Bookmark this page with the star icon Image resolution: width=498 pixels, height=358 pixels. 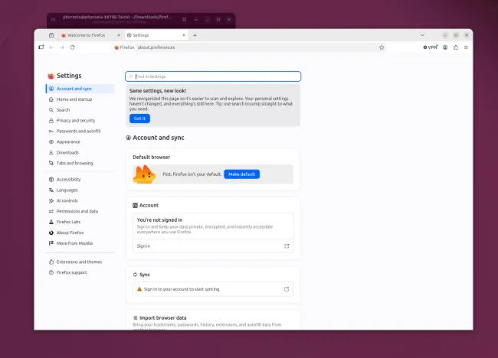pos(382,47)
